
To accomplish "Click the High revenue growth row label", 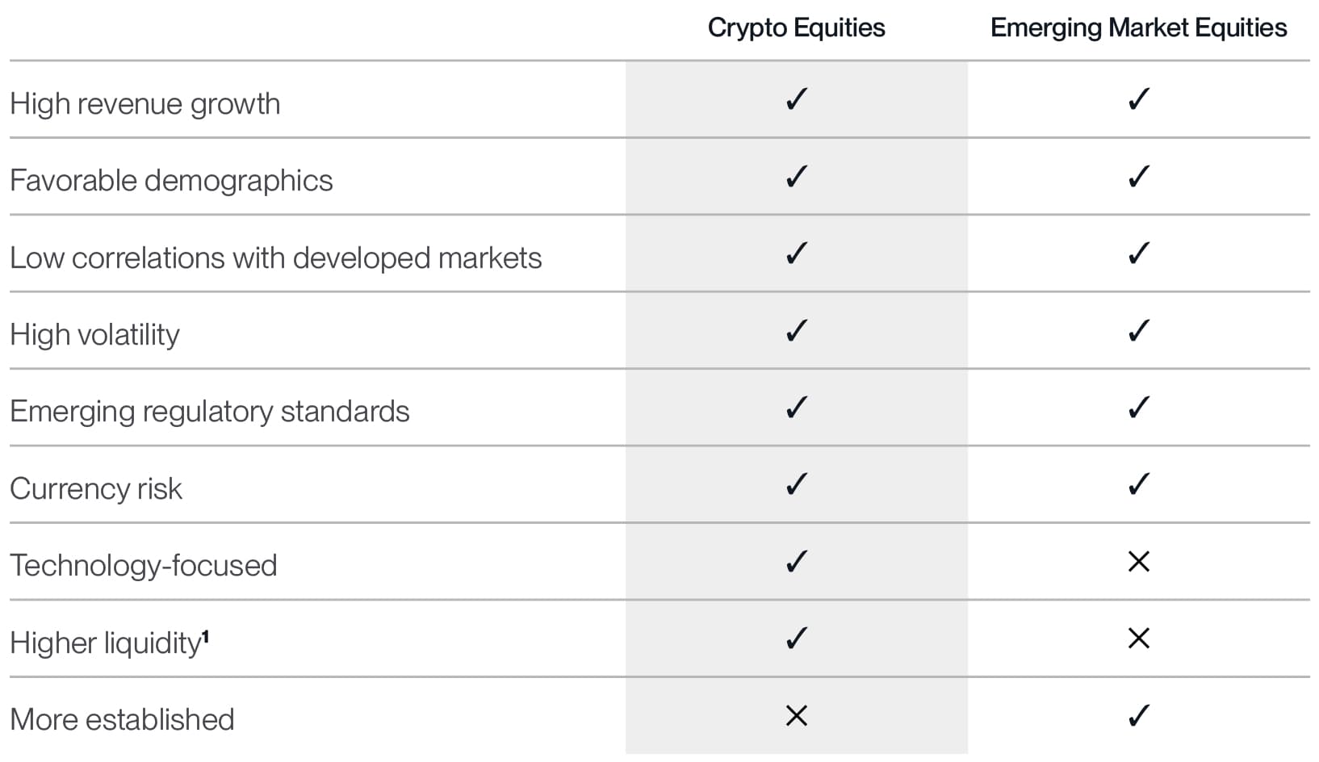I will [x=145, y=104].
